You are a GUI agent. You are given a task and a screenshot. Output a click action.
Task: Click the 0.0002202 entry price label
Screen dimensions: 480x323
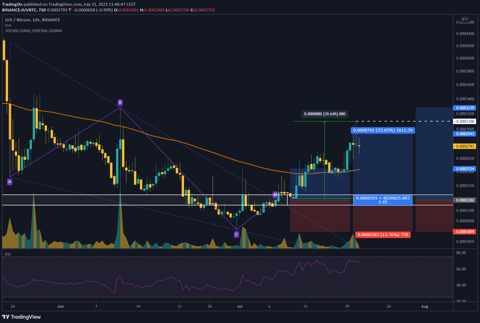pos(465,200)
